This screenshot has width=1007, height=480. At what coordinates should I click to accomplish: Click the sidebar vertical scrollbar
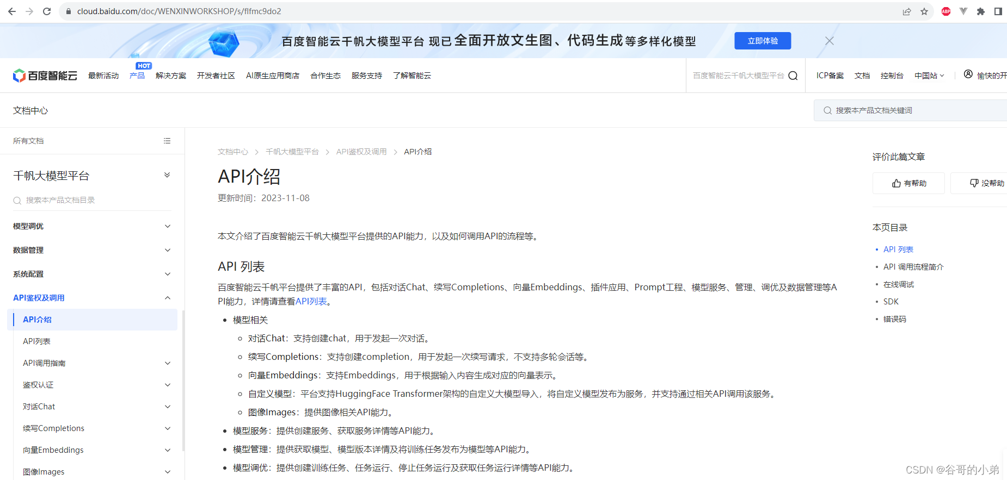pos(183,381)
